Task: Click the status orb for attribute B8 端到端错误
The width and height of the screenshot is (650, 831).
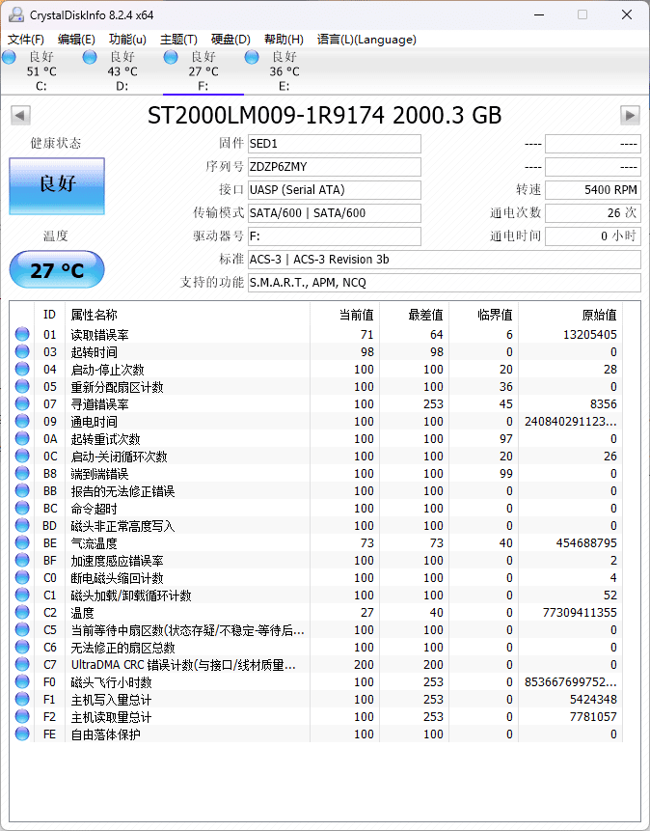Action: (22, 473)
